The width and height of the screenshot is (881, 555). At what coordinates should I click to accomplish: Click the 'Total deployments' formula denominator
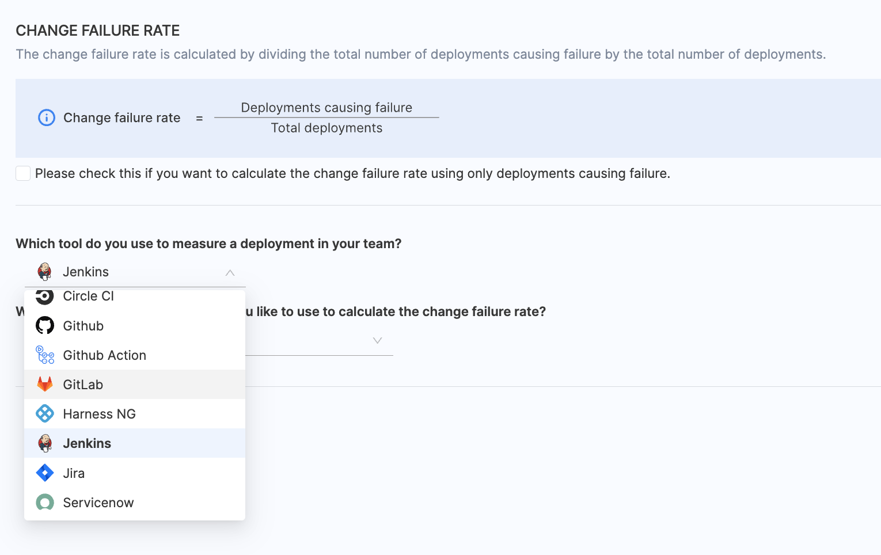[x=326, y=128]
